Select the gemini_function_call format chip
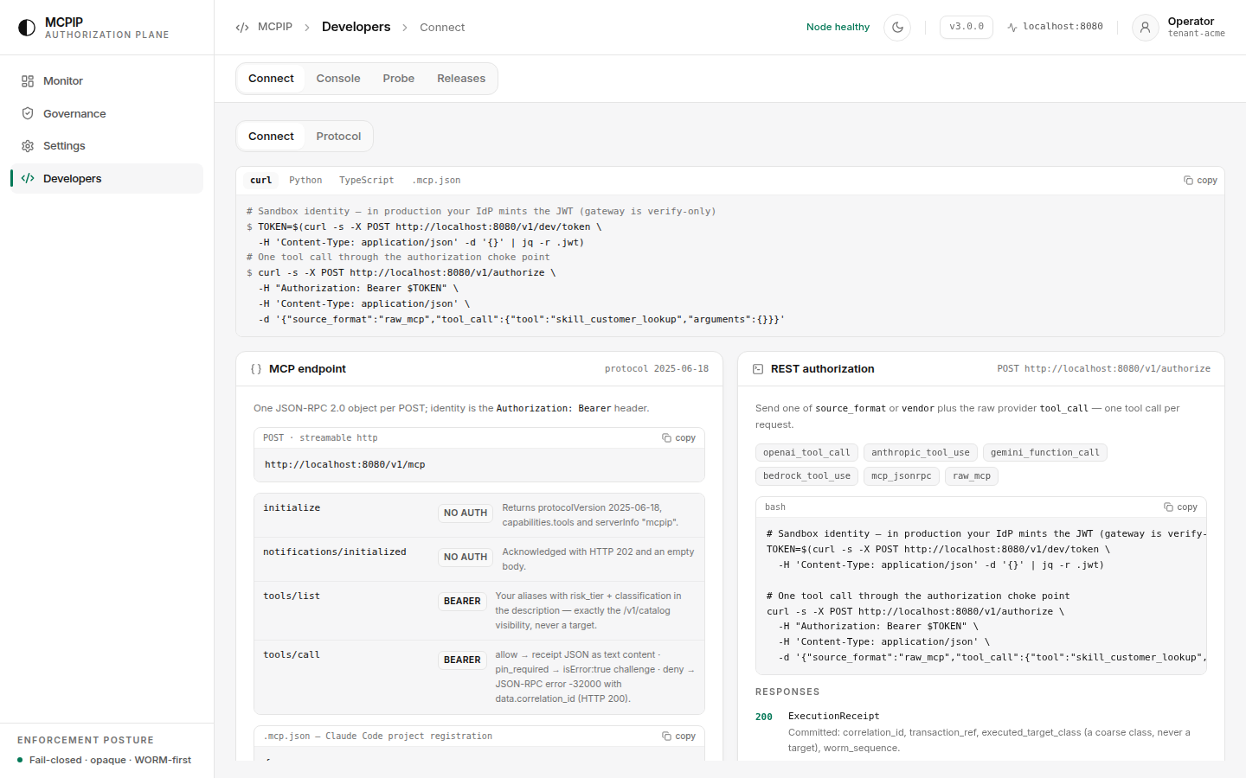 point(1045,453)
